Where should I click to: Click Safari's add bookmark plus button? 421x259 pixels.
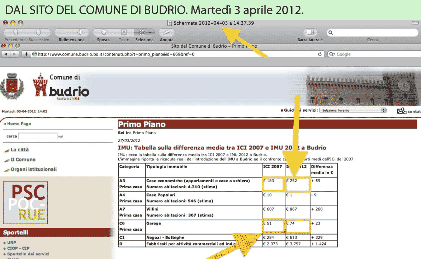coord(26,54)
